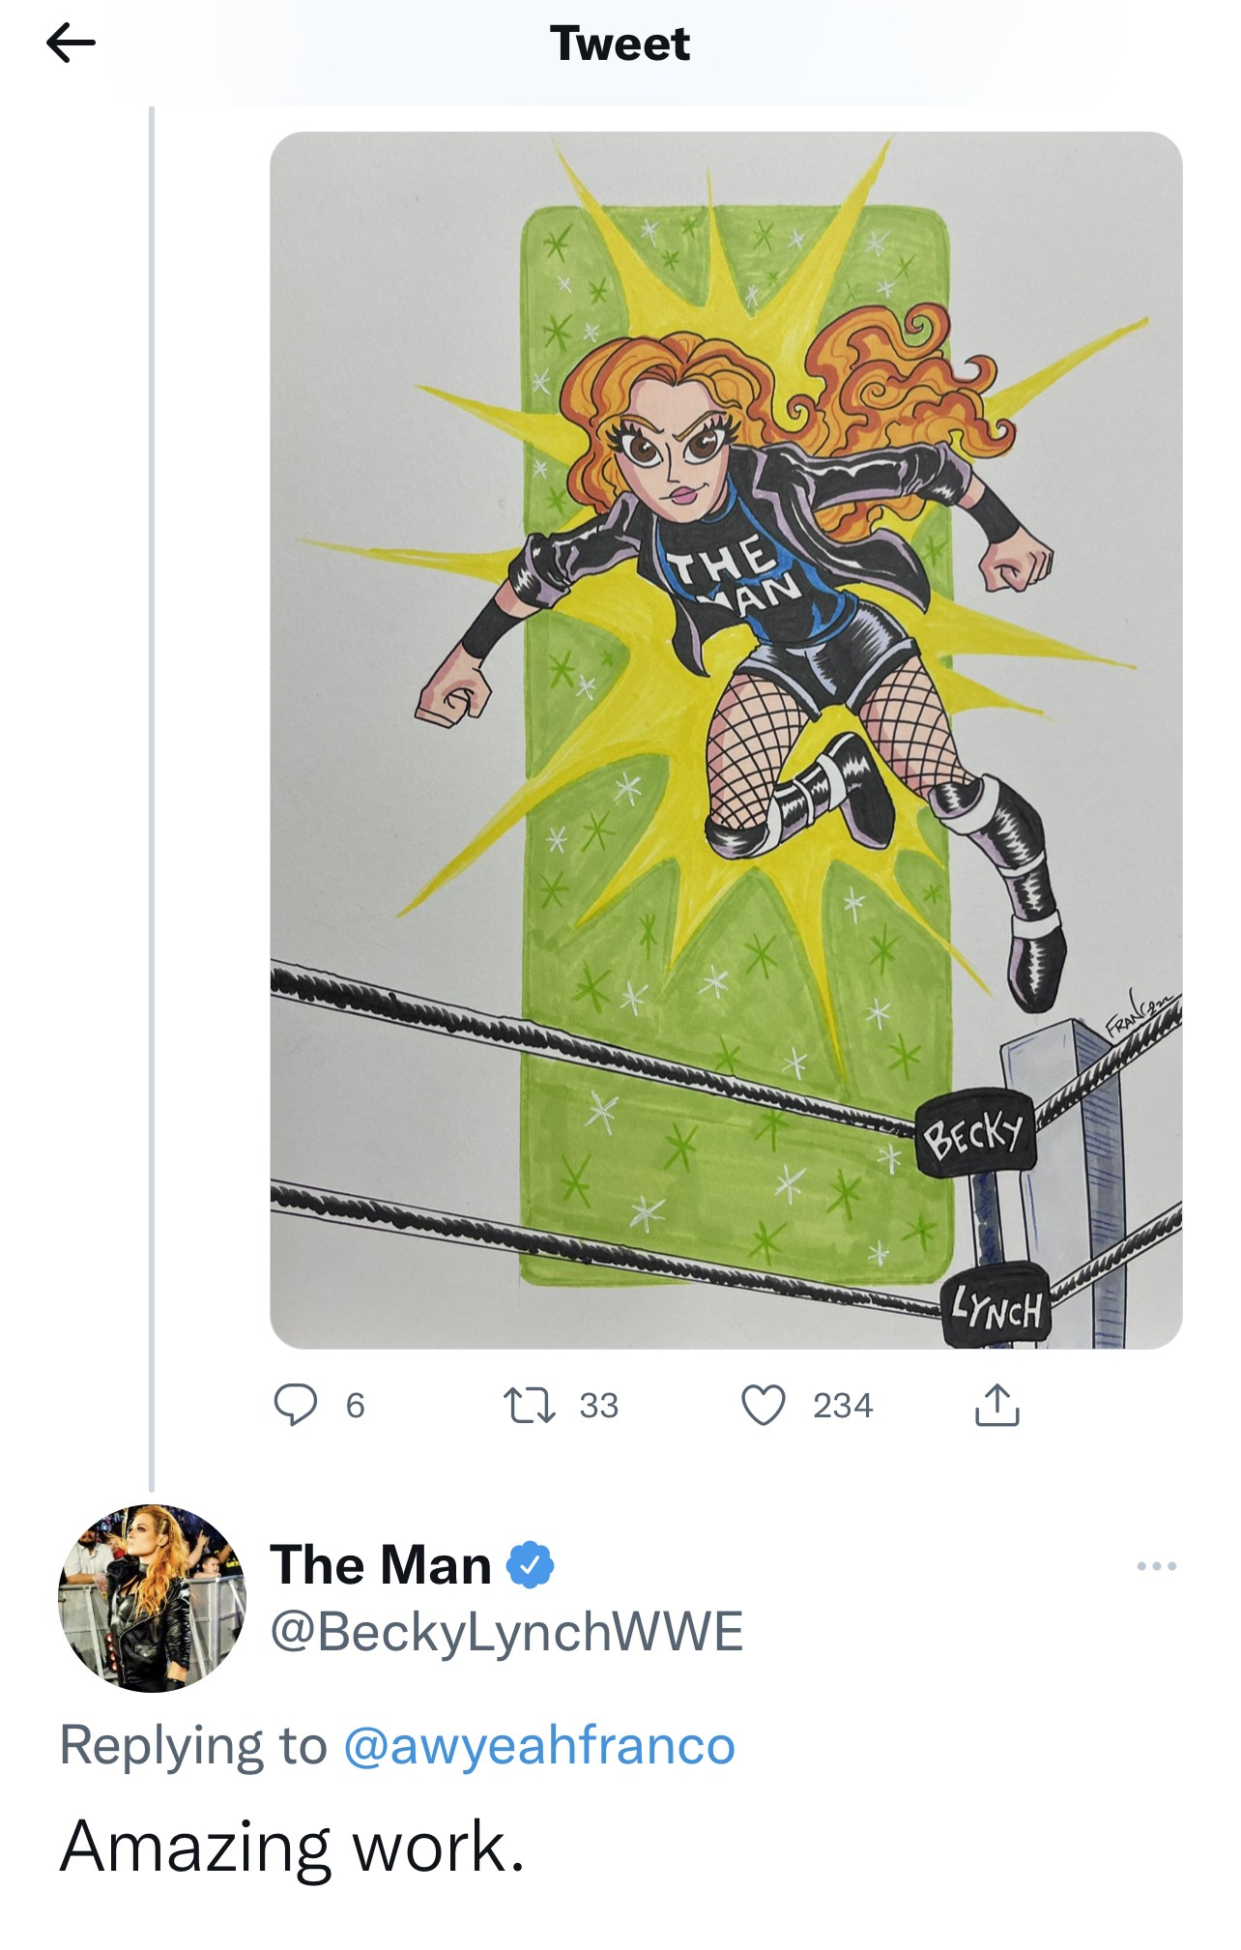
Task: Like the artwork tweet with the heart
Action: click(x=763, y=1405)
